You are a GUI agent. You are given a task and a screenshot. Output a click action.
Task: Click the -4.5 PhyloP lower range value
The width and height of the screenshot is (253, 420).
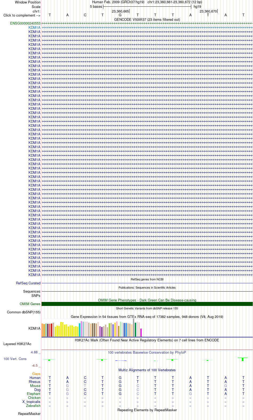[36, 366]
